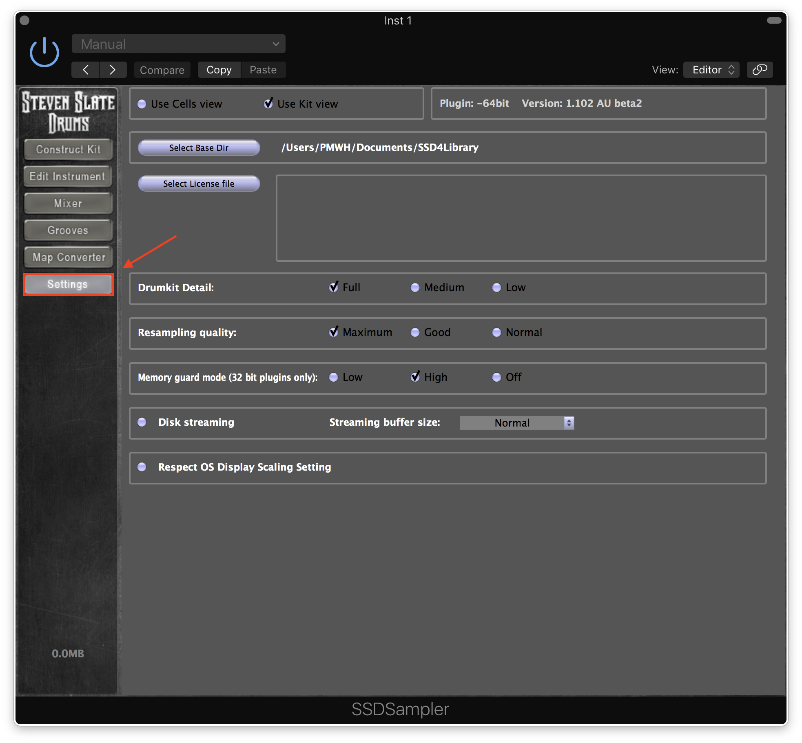Click the Inst 1 window title
Screen dimensions: 802x743
398,20
